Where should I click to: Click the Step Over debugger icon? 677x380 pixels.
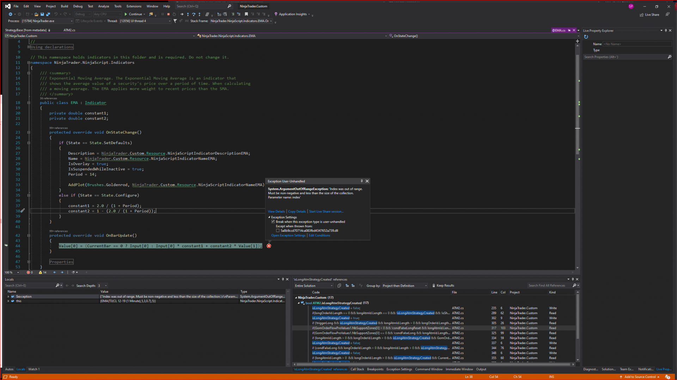194,14
